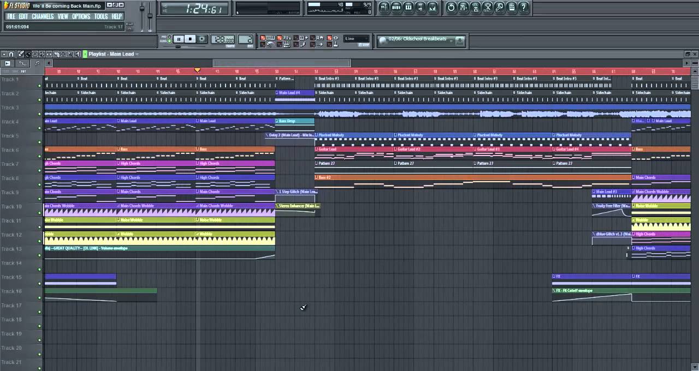699x371 pixels.
Task: Select the Mute tool in Playlist toolbar
Action: click(x=42, y=54)
